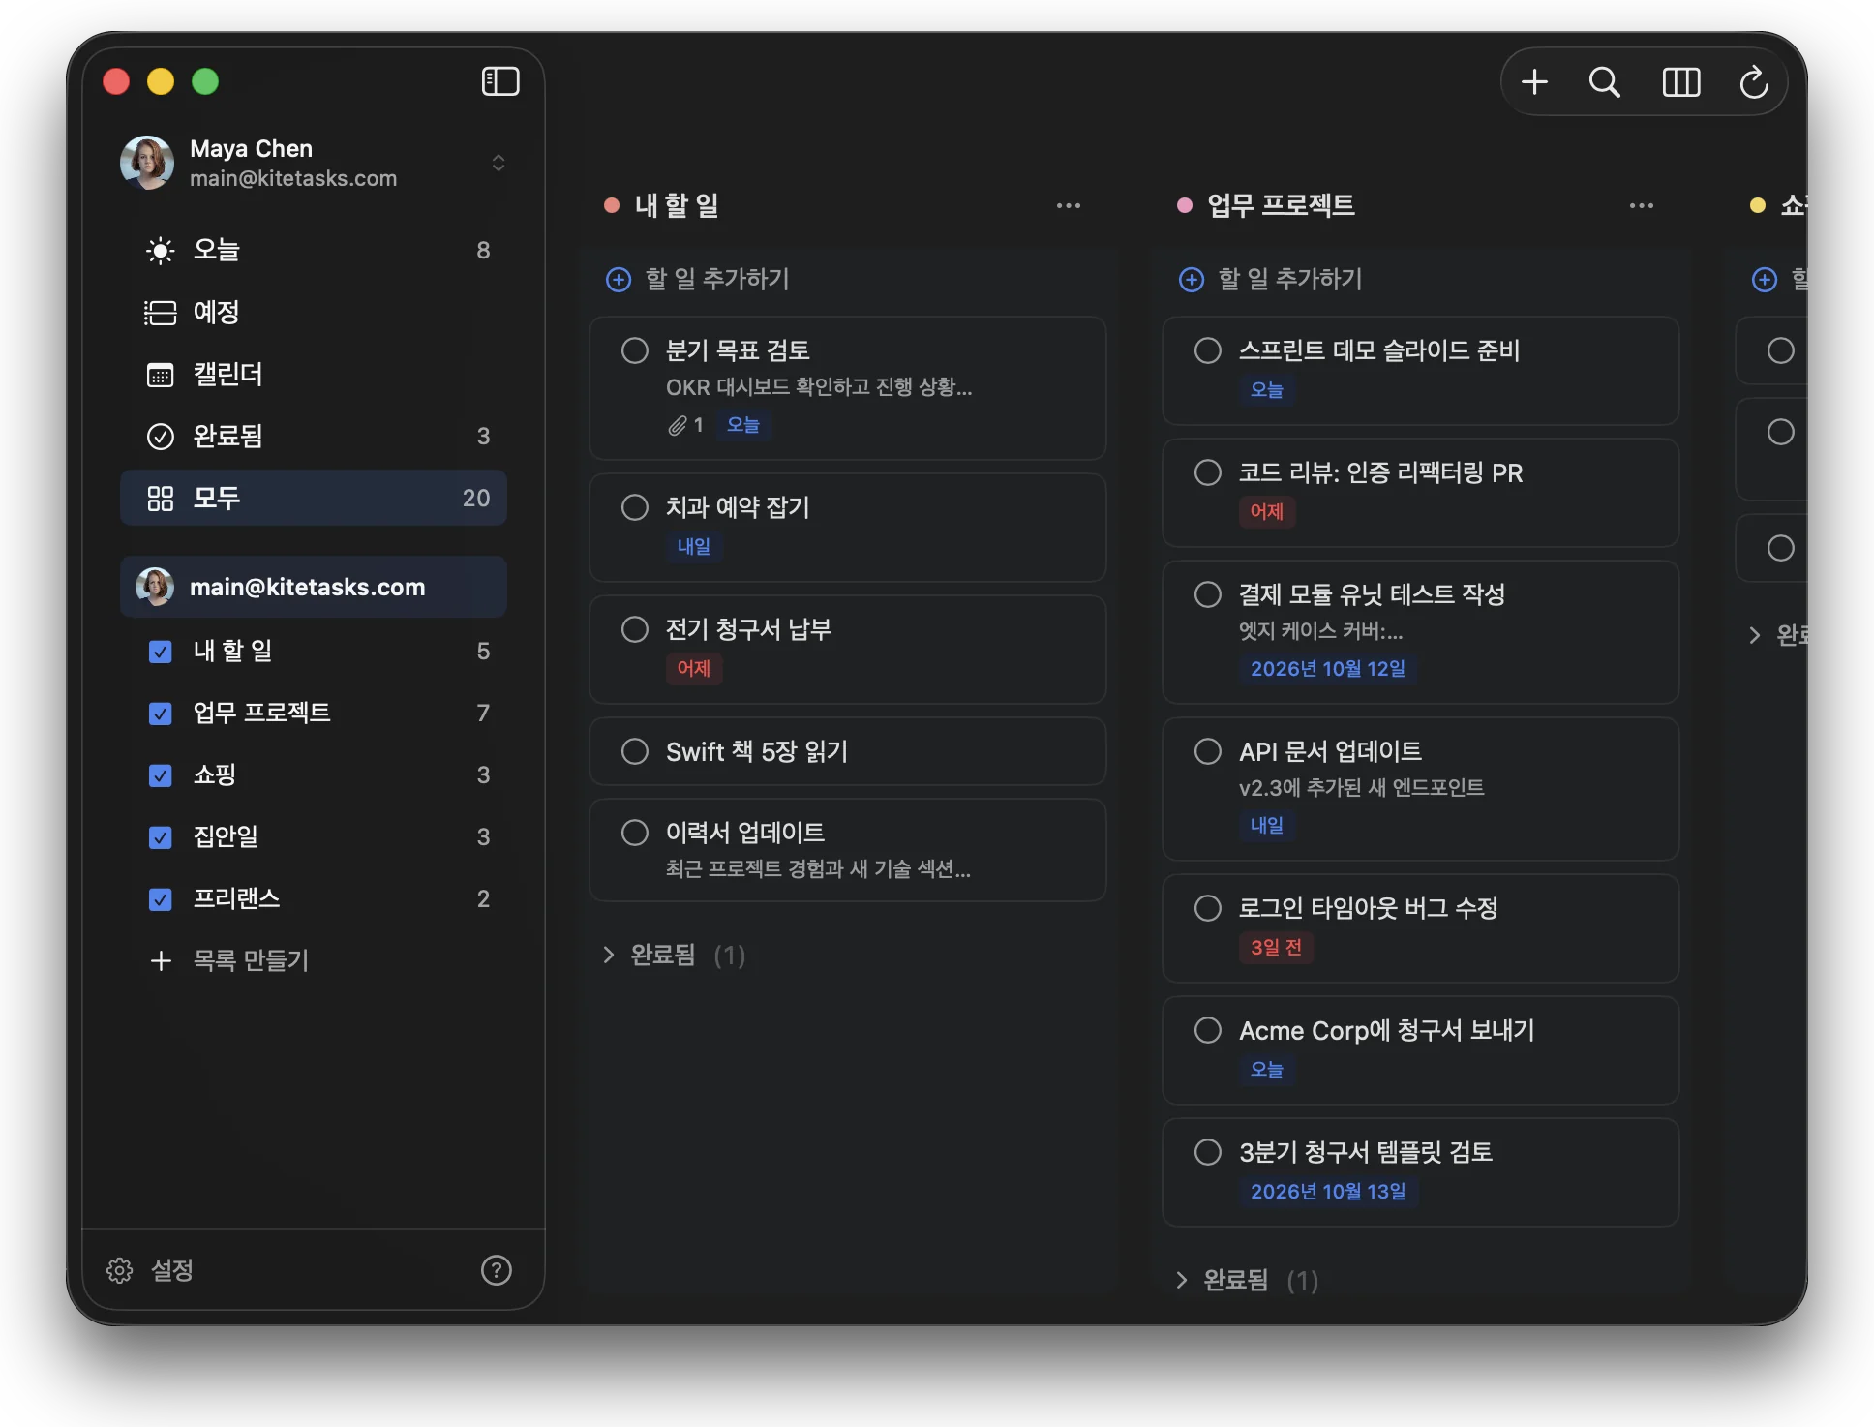This screenshot has width=1874, height=1427.
Task: Click the help question mark icon
Action: [497, 1270]
